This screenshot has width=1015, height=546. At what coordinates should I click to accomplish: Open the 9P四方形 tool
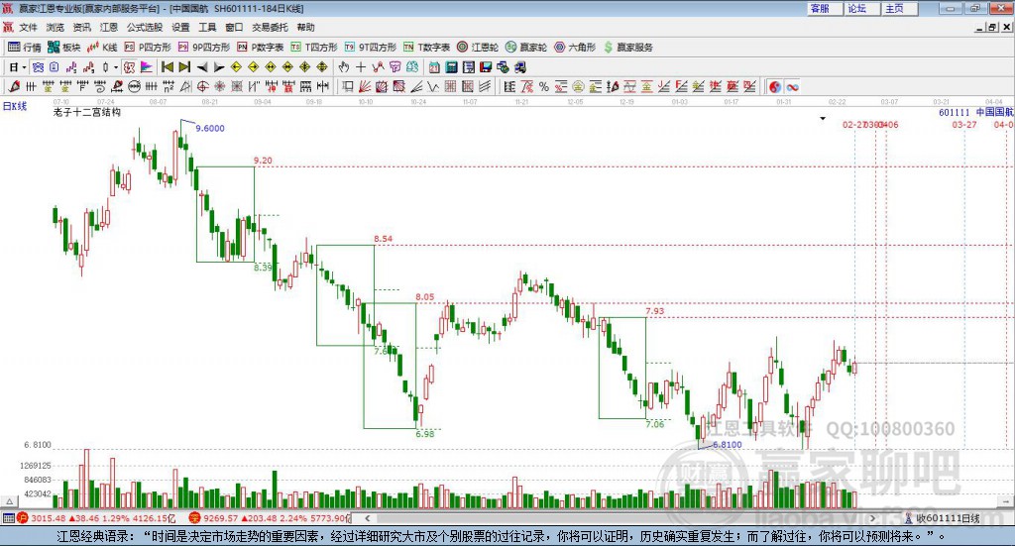(x=204, y=48)
